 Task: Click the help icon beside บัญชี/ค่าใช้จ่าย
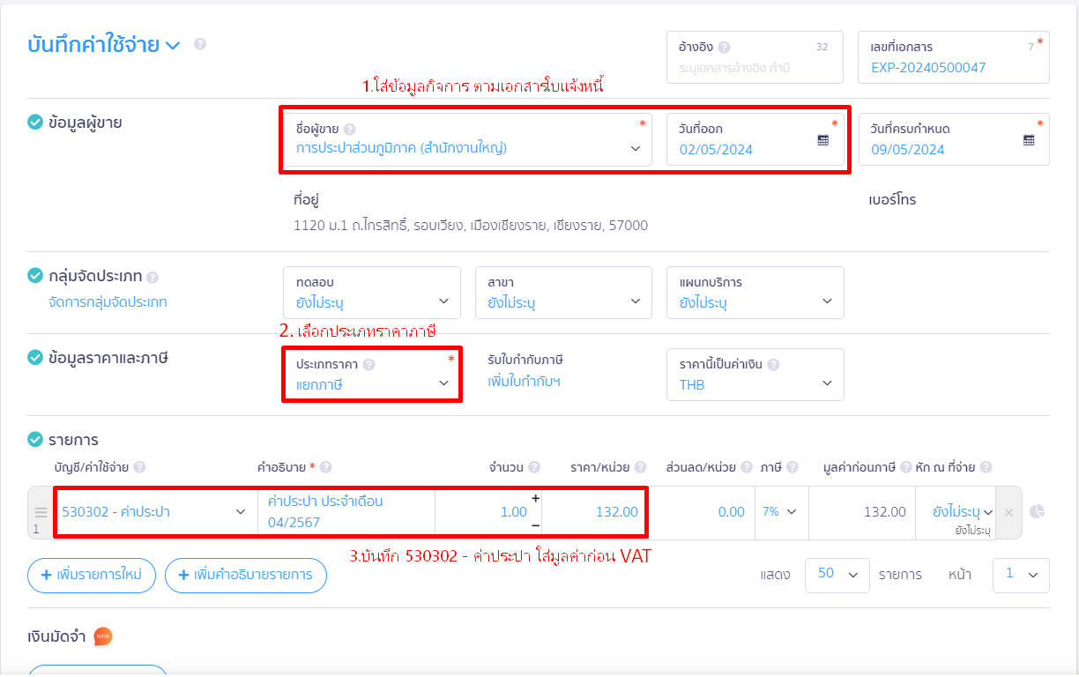(139, 468)
